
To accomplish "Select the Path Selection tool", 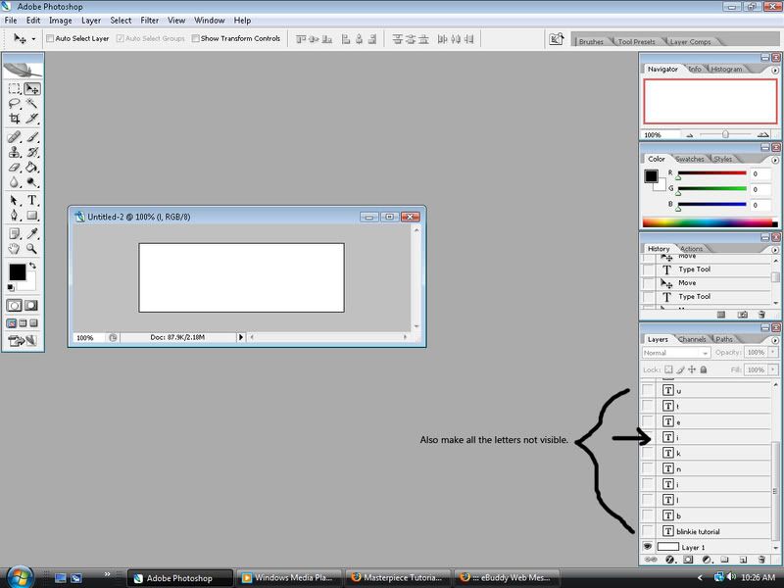I will [15, 200].
